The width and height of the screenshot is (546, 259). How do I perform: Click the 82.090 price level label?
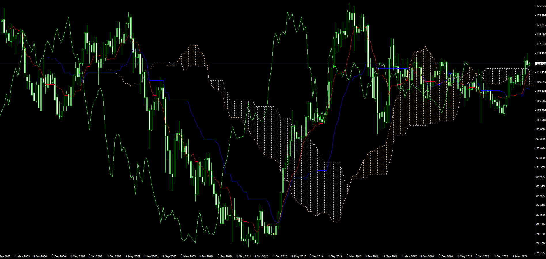pyautogui.click(x=541, y=215)
